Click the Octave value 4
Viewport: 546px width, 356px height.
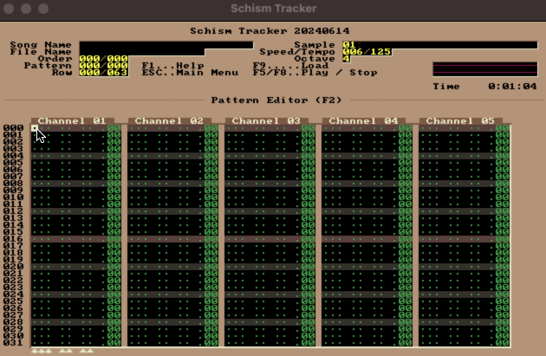pyautogui.click(x=346, y=59)
